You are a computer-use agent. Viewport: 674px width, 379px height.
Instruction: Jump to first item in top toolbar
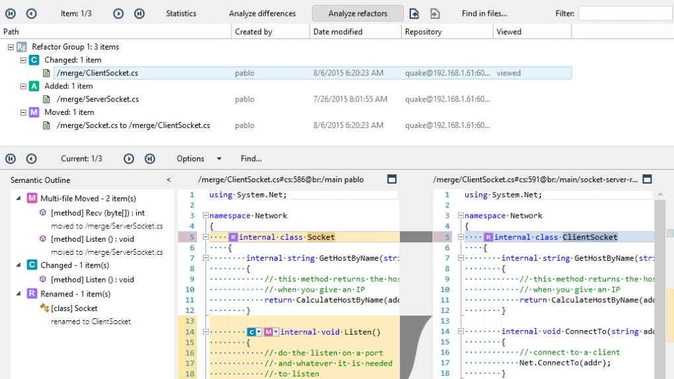11,13
